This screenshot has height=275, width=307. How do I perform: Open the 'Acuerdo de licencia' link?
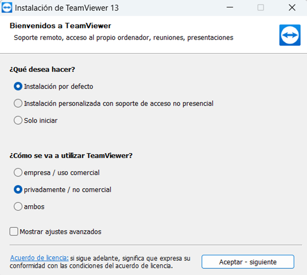tap(39, 258)
